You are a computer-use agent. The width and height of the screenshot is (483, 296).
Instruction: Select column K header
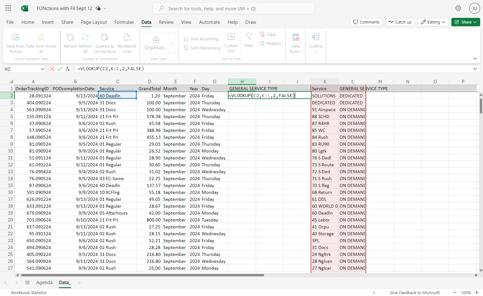point(325,81)
